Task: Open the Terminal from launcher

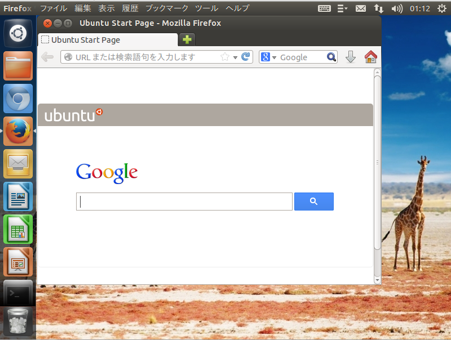Action: [x=18, y=293]
